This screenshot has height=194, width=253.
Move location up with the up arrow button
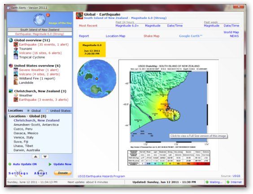(35, 156)
